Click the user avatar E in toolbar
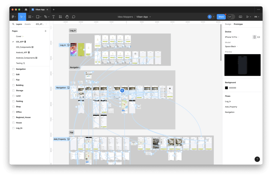Image resolution: width=272 pixels, height=177 pixels. pos(210,17)
